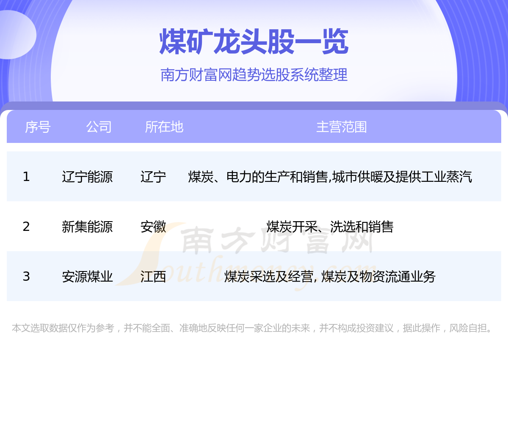508x444 pixels.
Task: Click the business scope starting with 煤炭、电力的生产和销售
Action: [330, 177]
